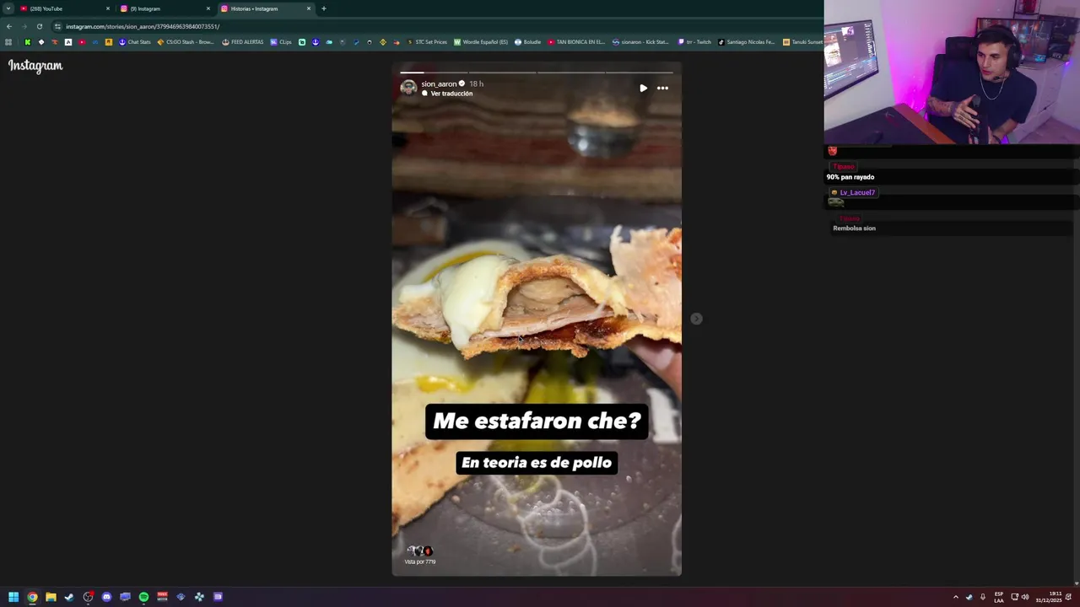Open the story viewers list avatars
The image size is (1080, 607).
(419, 551)
